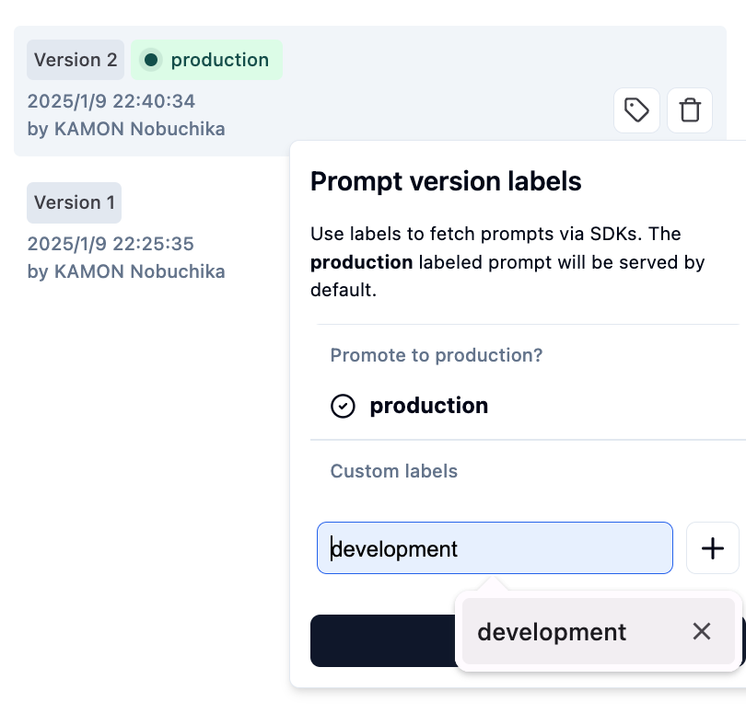746x725 pixels.
Task: Click the green production badge on Version 2
Action: [207, 60]
